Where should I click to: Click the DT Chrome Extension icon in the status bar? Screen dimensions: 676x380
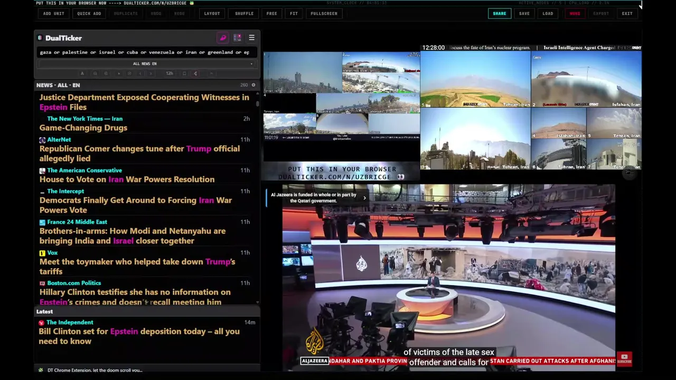click(x=41, y=370)
